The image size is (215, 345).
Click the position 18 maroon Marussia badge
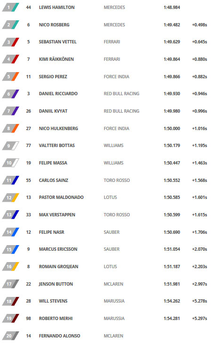click(x=10, y=301)
